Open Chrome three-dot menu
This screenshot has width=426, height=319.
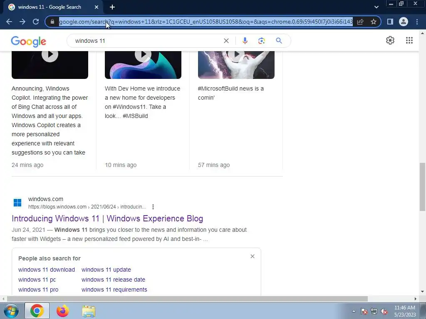point(417,22)
